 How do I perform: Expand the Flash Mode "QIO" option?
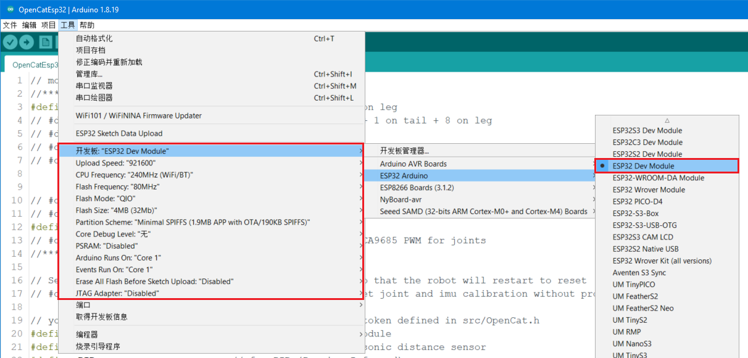pyautogui.click(x=211, y=199)
